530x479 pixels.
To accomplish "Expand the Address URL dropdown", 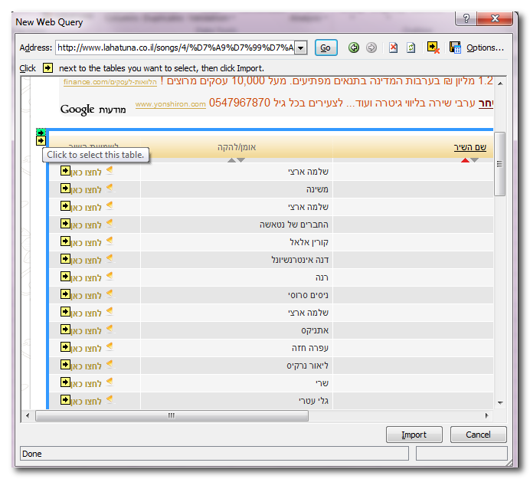I will 300,48.
